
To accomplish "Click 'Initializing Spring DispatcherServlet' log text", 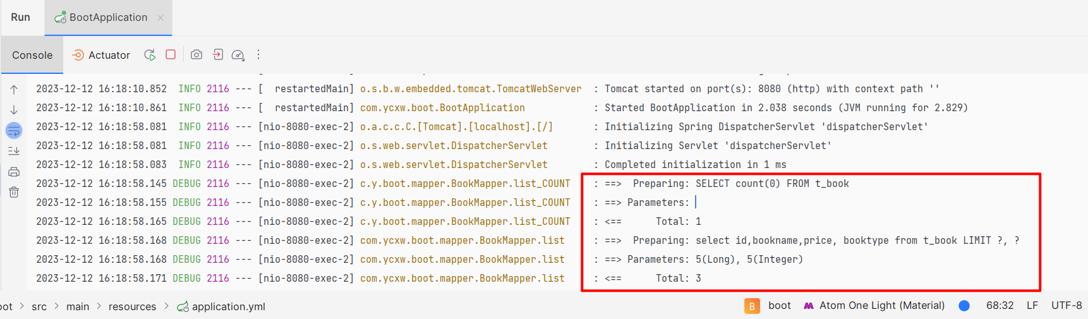I will click(x=766, y=126).
